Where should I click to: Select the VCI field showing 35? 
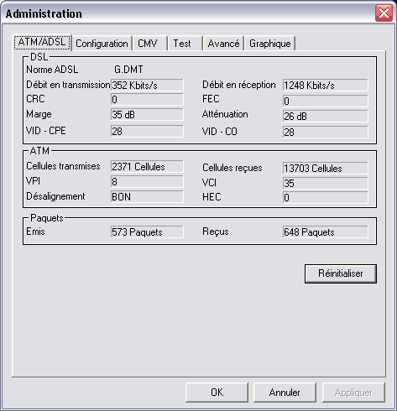pos(325,183)
